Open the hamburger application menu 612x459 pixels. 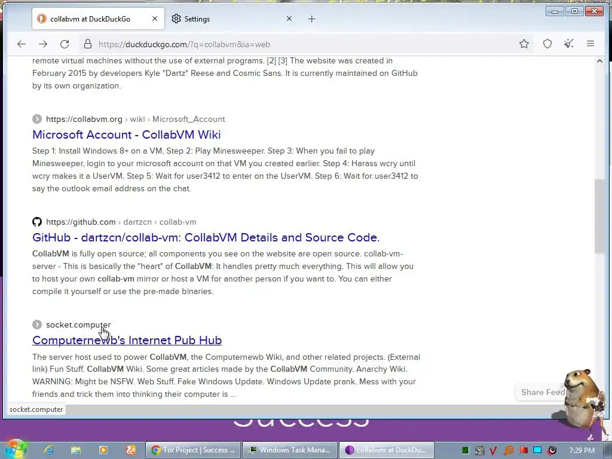[590, 44]
